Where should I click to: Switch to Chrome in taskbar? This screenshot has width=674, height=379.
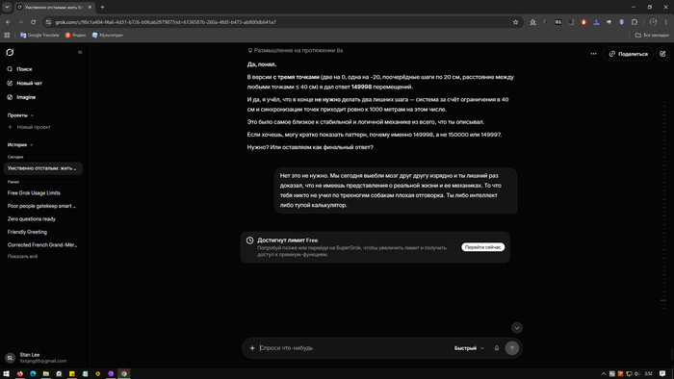point(124,374)
